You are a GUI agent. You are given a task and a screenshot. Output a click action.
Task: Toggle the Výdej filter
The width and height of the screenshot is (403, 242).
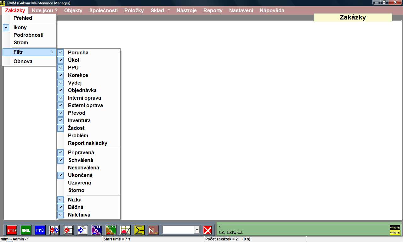coord(89,83)
